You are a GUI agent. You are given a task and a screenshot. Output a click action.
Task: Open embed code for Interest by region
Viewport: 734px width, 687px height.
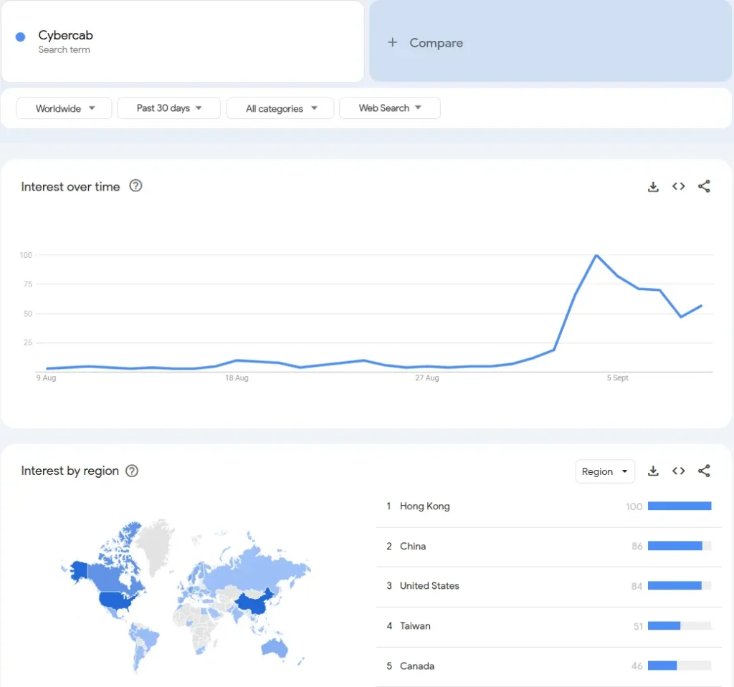678,471
